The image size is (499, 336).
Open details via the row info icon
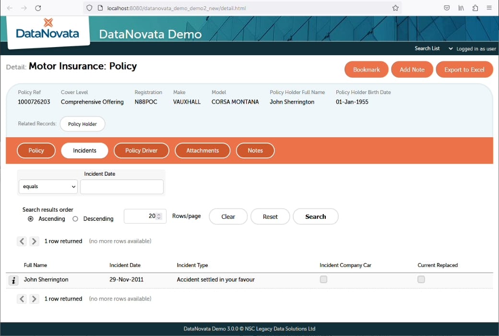tap(13, 280)
